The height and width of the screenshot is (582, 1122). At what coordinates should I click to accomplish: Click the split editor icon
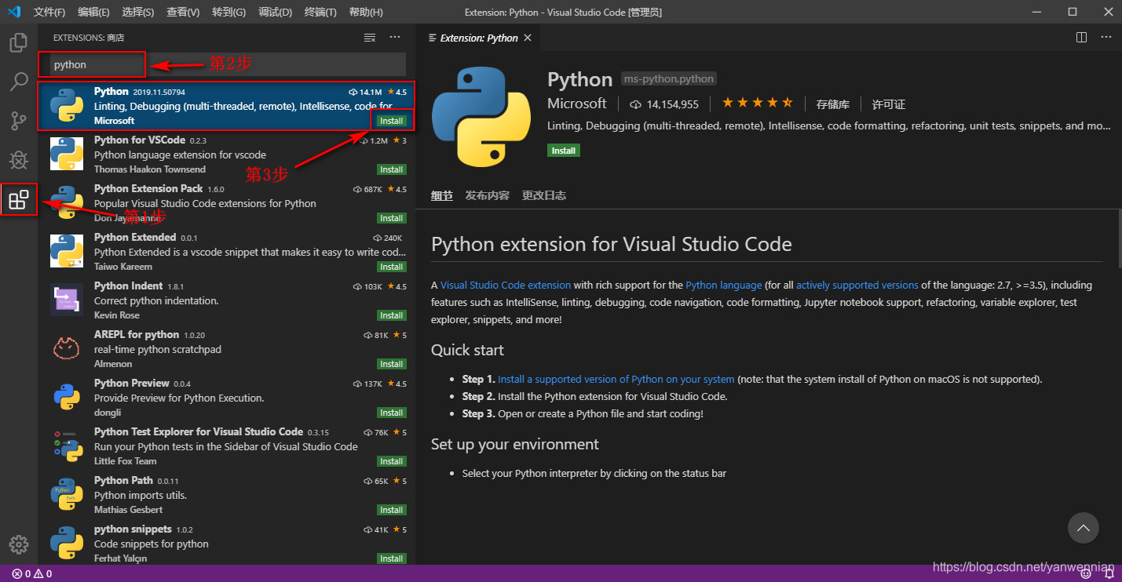pyautogui.click(x=1081, y=38)
